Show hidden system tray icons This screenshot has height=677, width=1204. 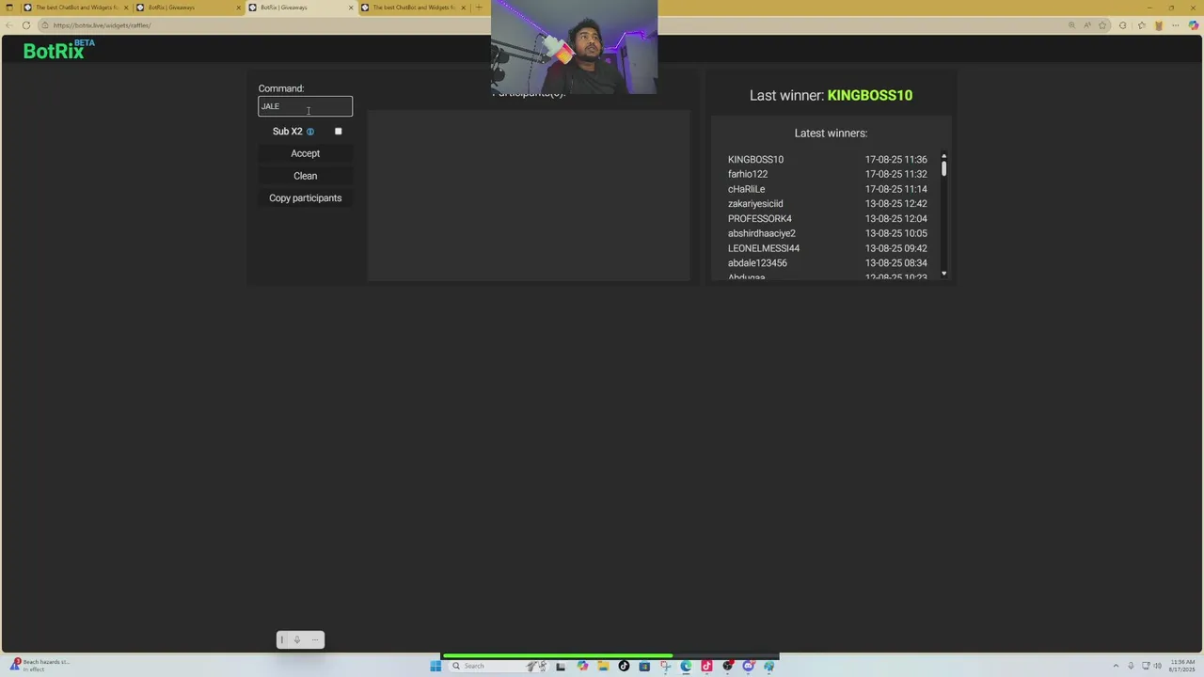1116,666
